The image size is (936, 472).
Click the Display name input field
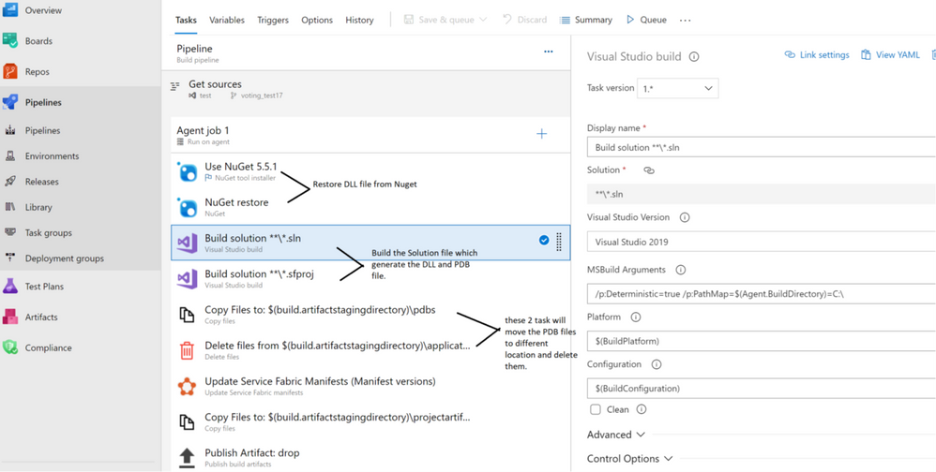pyautogui.click(x=762, y=147)
